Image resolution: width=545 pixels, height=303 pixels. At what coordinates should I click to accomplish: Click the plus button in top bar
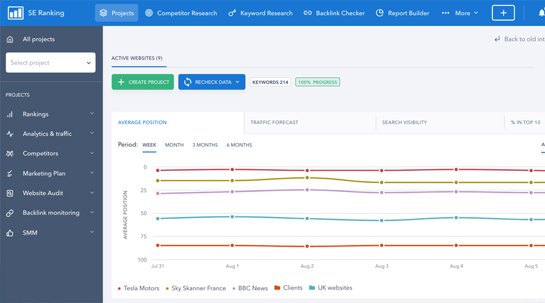tap(503, 13)
